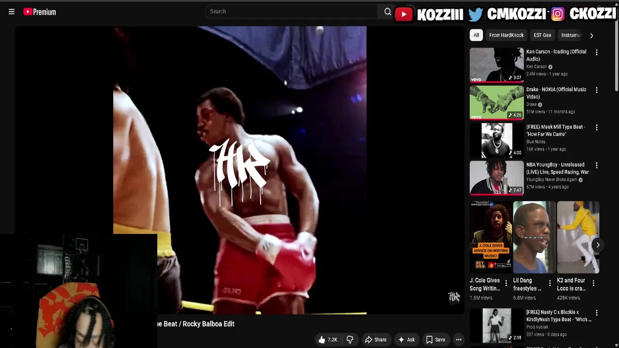Visit the Blue Notes channel
The width and height of the screenshot is (619, 348).
pos(536,142)
